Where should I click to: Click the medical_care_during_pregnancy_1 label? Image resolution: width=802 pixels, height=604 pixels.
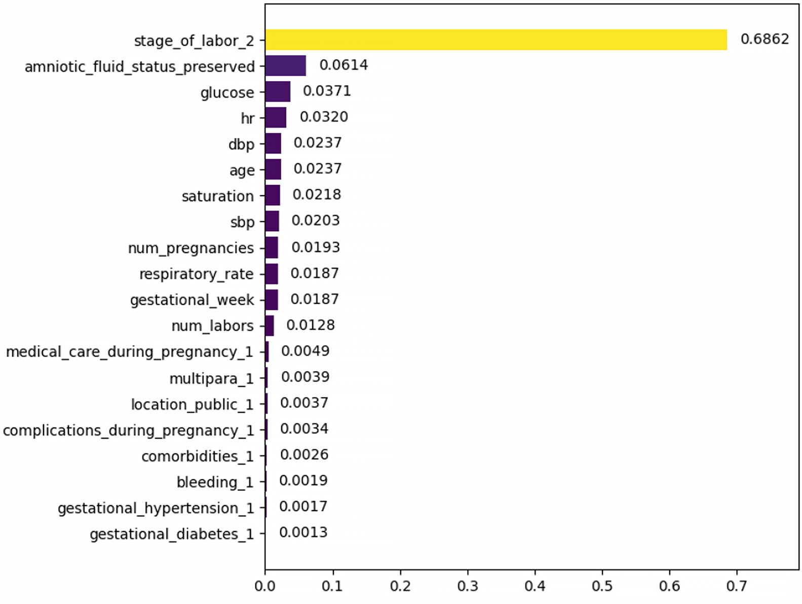pos(129,352)
